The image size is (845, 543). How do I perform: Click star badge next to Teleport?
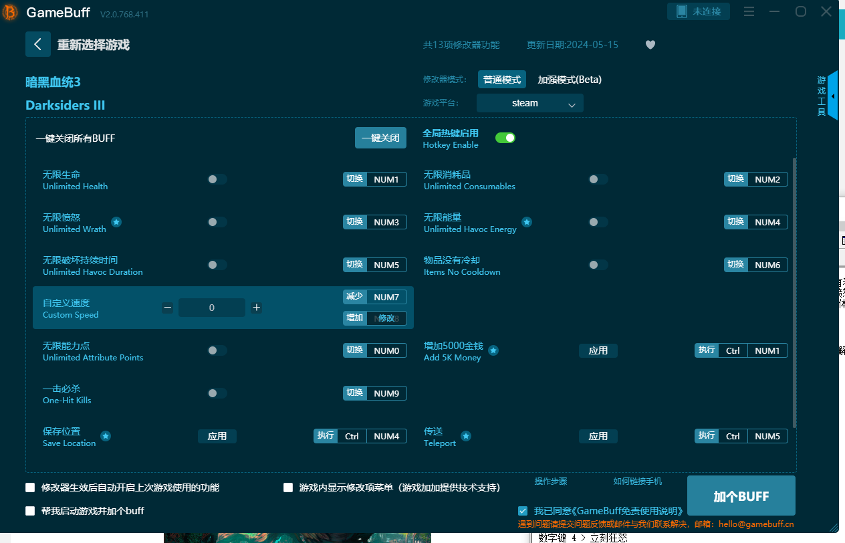point(466,436)
